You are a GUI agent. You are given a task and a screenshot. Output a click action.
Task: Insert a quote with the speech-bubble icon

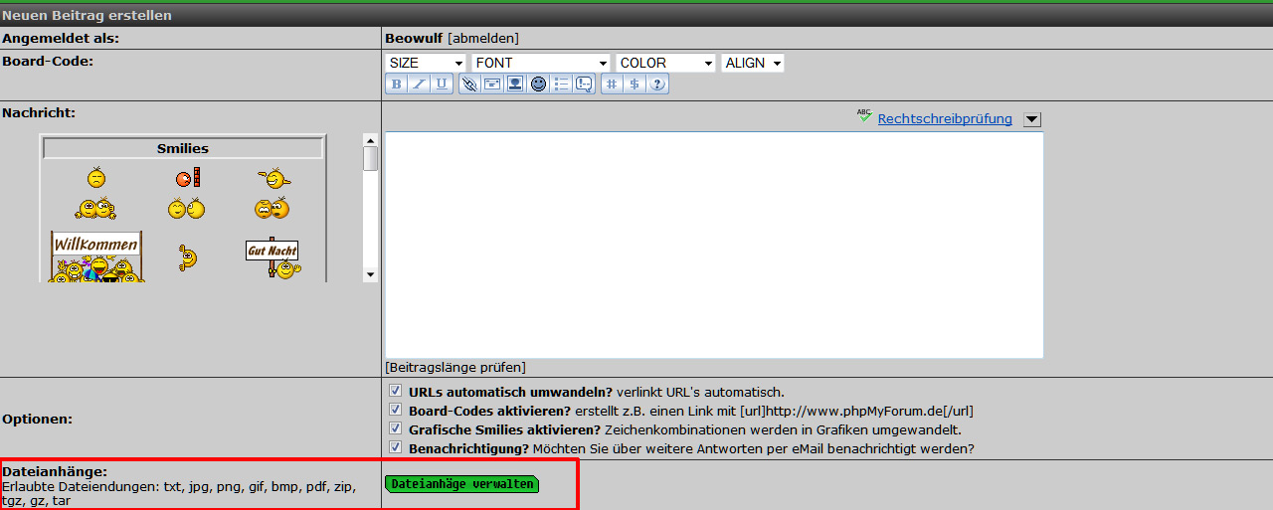(x=584, y=85)
